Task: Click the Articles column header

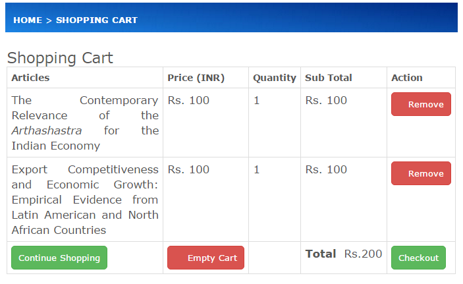Action: [x=30, y=78]
